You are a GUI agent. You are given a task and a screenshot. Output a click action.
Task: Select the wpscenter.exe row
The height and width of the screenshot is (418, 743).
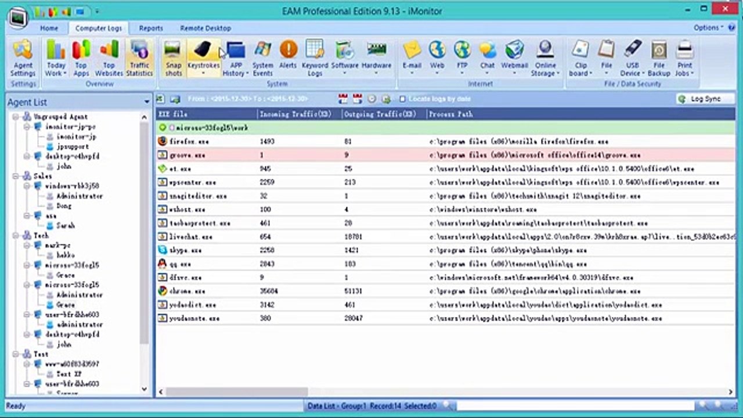445,182
